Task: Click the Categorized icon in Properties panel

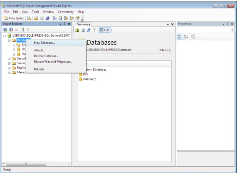Action: click(x=180, y=37)
